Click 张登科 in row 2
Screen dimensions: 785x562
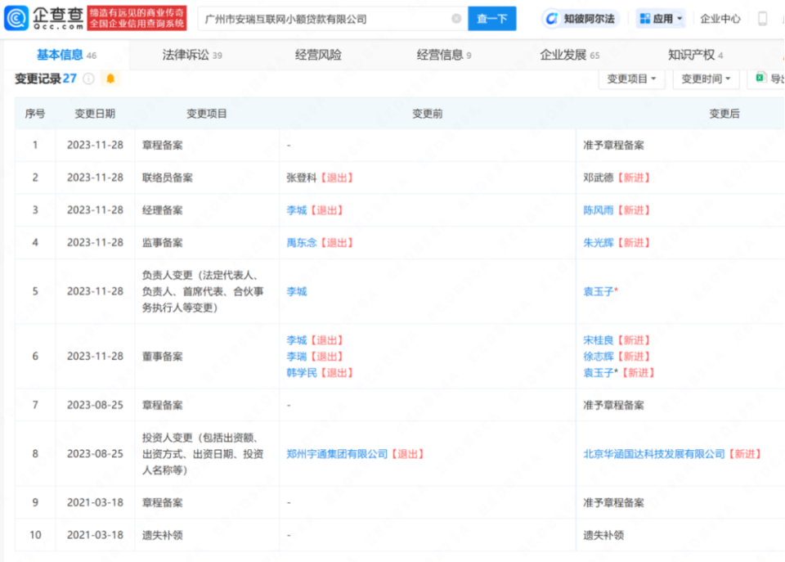point(302,178)
